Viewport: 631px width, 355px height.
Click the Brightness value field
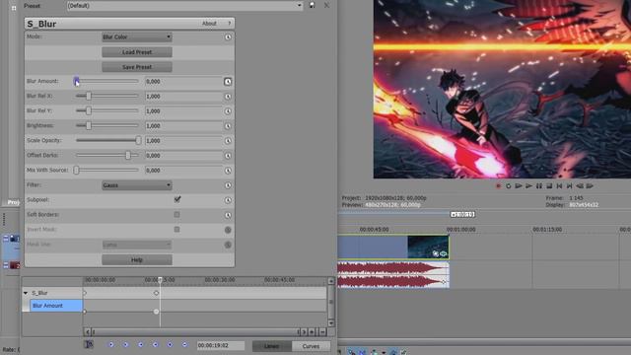point(183,126)
